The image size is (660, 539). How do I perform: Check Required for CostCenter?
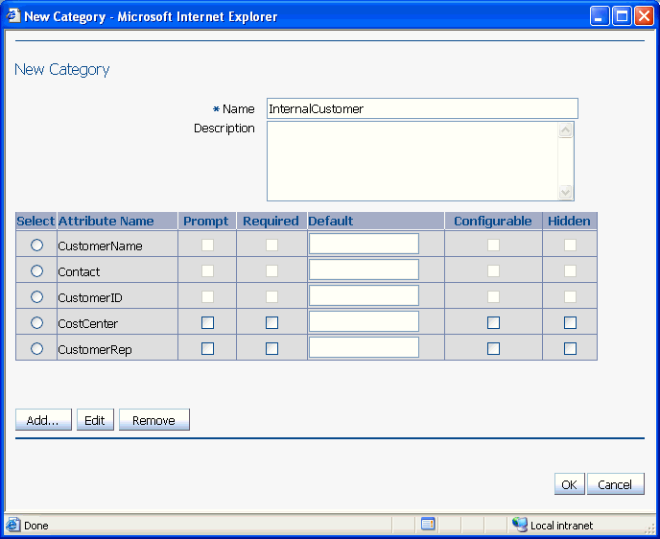pyautogui.click(x=271, y=322)
